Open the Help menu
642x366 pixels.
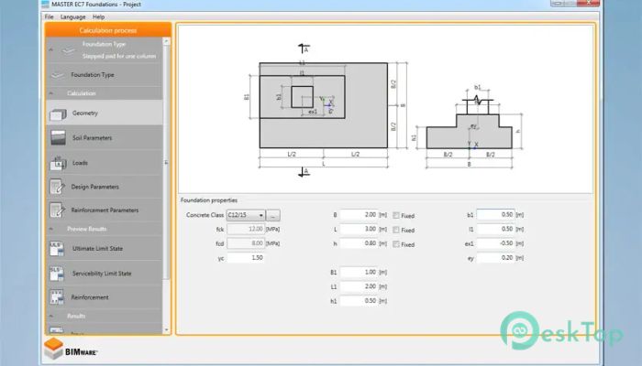98,16
